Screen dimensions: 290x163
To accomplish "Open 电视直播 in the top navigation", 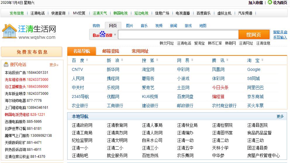I will 183,13.
